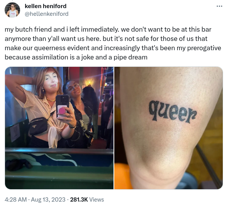Click the orange object beside the knee
Viewport: 227px width, 207px height.
123,176
